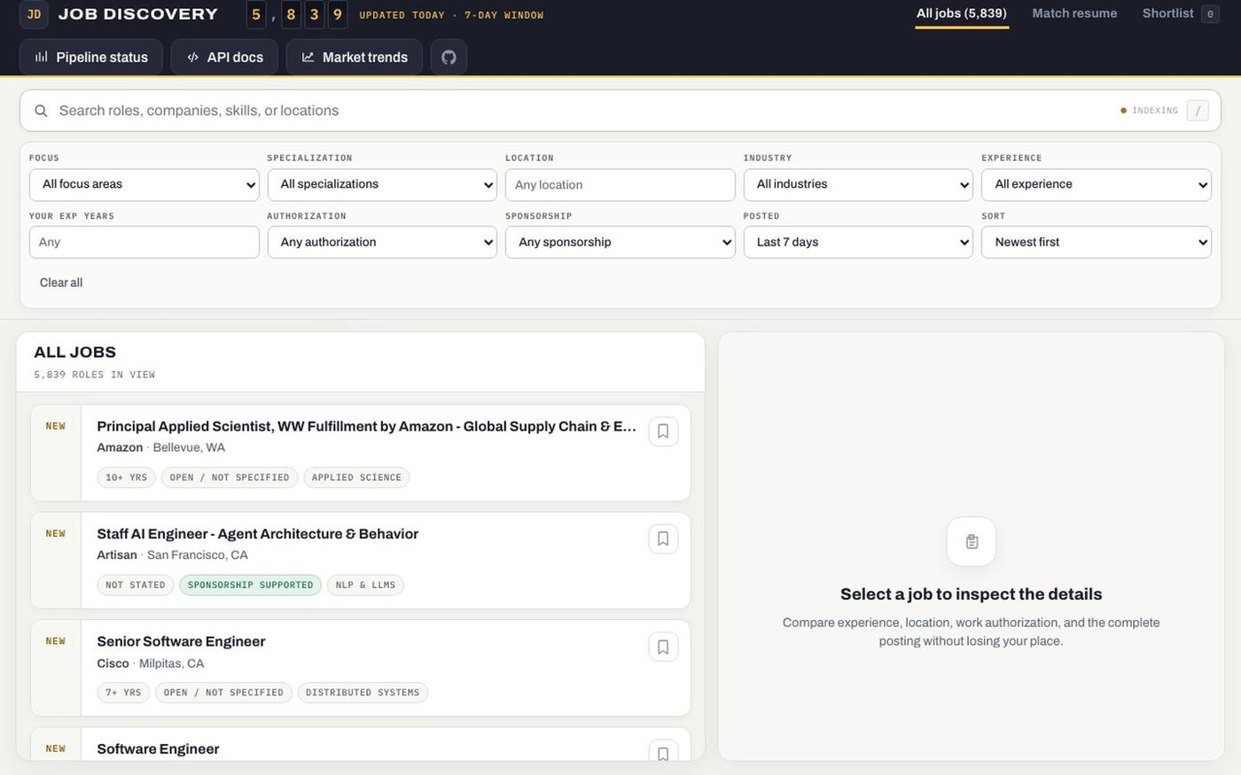Click 'Updated today · 7-day window' text
Screen dimensions: 1241x775
tap(451, 15)
